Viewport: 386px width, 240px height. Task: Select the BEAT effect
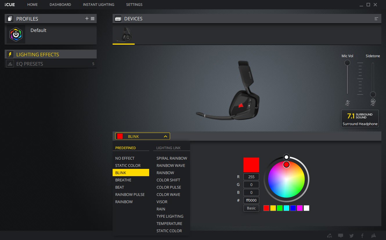[120, 187]
